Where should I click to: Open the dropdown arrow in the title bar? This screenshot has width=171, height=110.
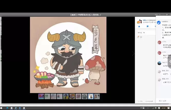[160, 15]
